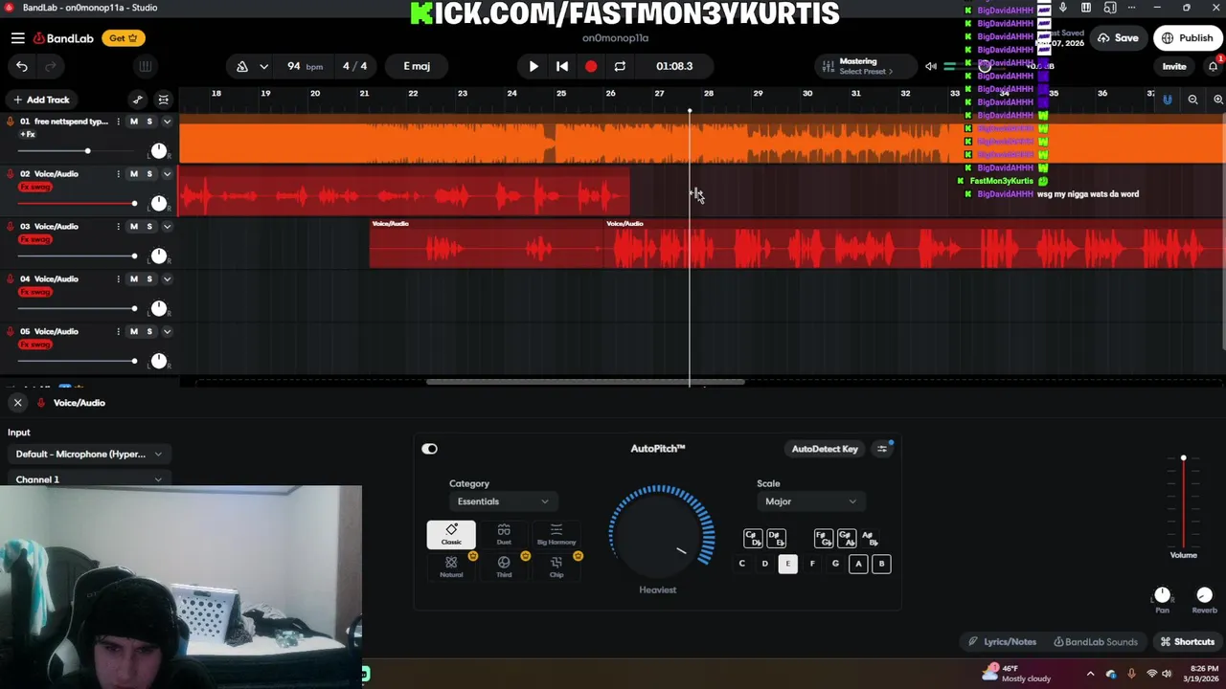Start recording with the red record button

pos(591,66)
